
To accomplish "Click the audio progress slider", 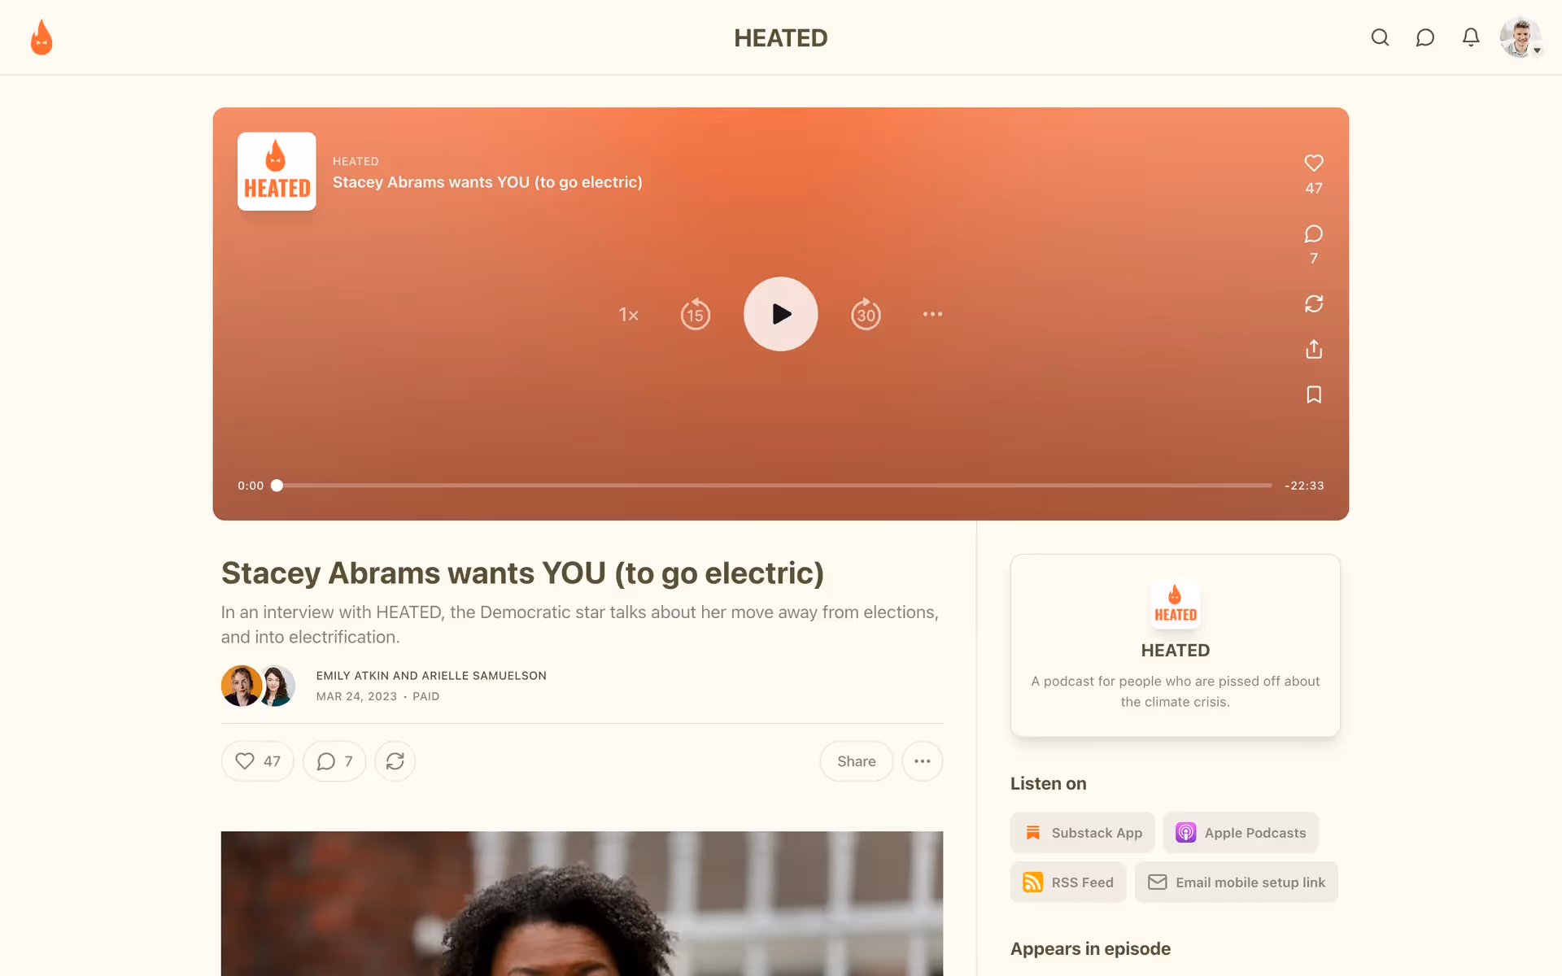I will pos(773,486).
